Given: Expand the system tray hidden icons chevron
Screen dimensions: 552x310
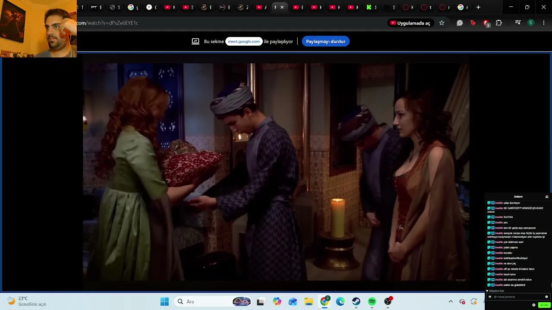Looking at the screenshot, I should 451,302.
